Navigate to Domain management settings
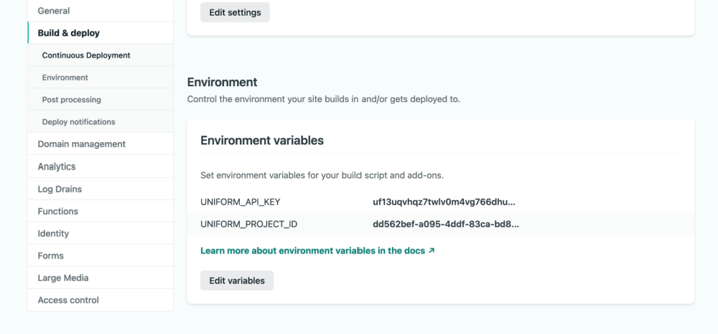Viewport: 718px width, 334px height. pos(82,144)
